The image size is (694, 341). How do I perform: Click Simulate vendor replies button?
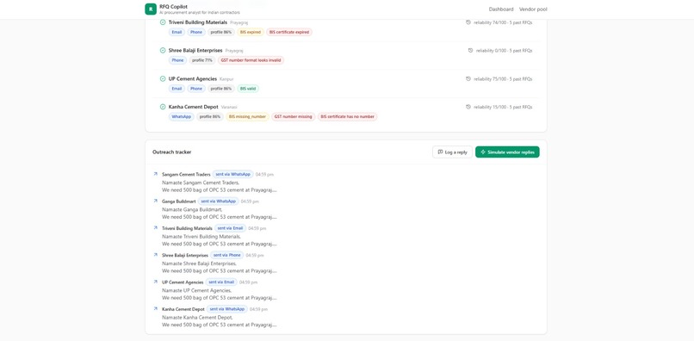point(507,152)
